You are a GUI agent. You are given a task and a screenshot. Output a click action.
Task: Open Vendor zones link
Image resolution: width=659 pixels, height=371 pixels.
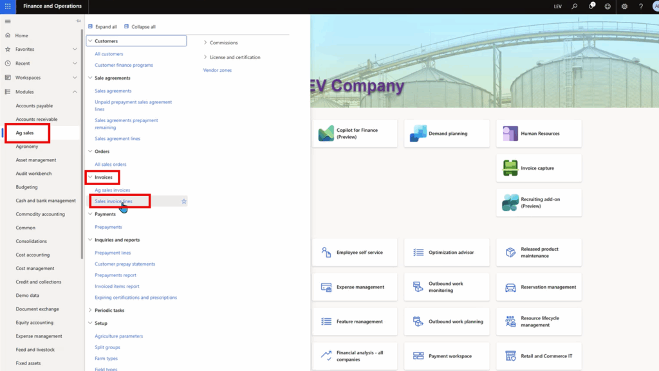[x=218, y=70]
